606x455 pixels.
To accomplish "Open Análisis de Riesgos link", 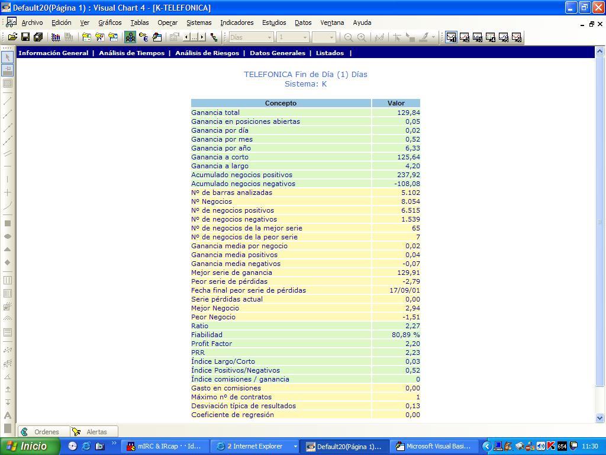I will [207, 53].
